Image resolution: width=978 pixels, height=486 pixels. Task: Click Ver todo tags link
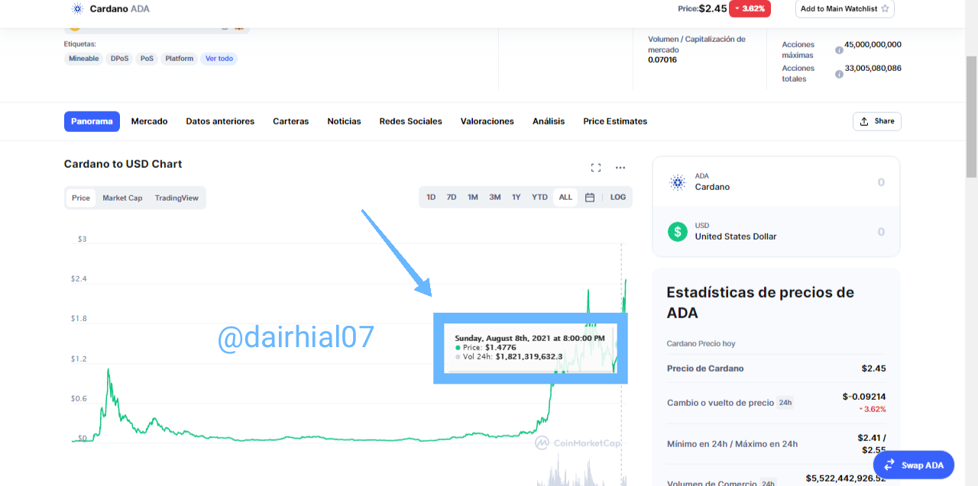219,59
